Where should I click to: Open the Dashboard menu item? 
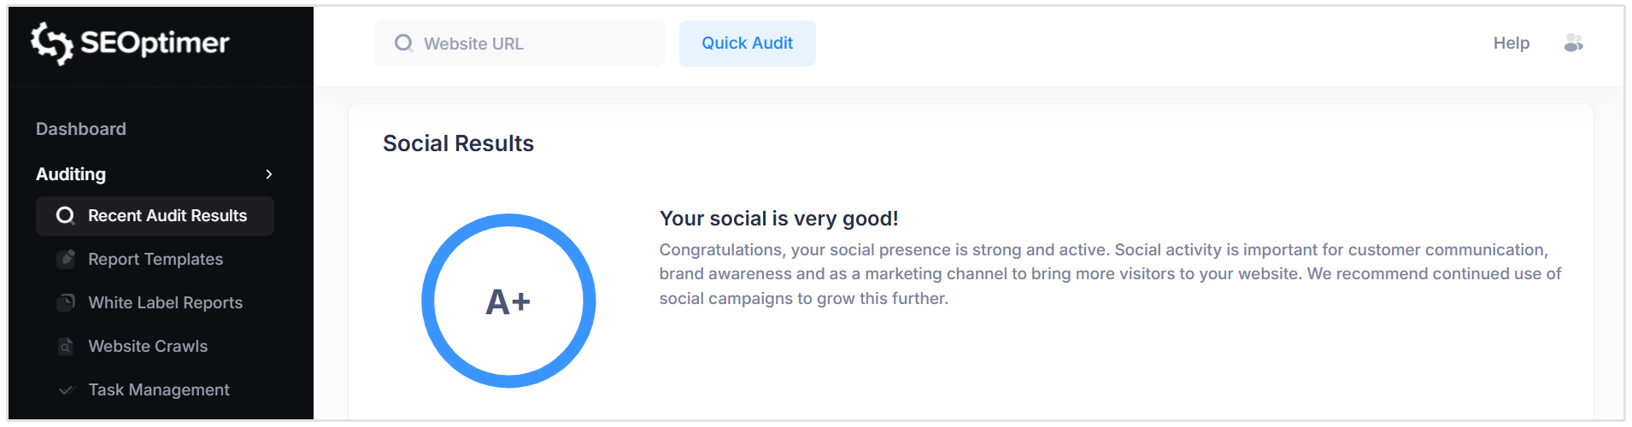coord(81,129)
